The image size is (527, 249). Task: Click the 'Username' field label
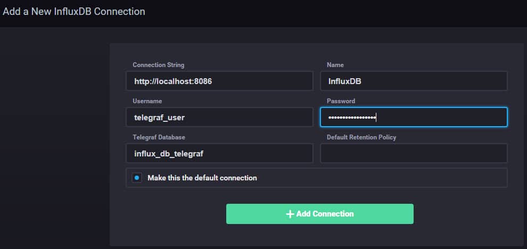(x=147, y=101)
